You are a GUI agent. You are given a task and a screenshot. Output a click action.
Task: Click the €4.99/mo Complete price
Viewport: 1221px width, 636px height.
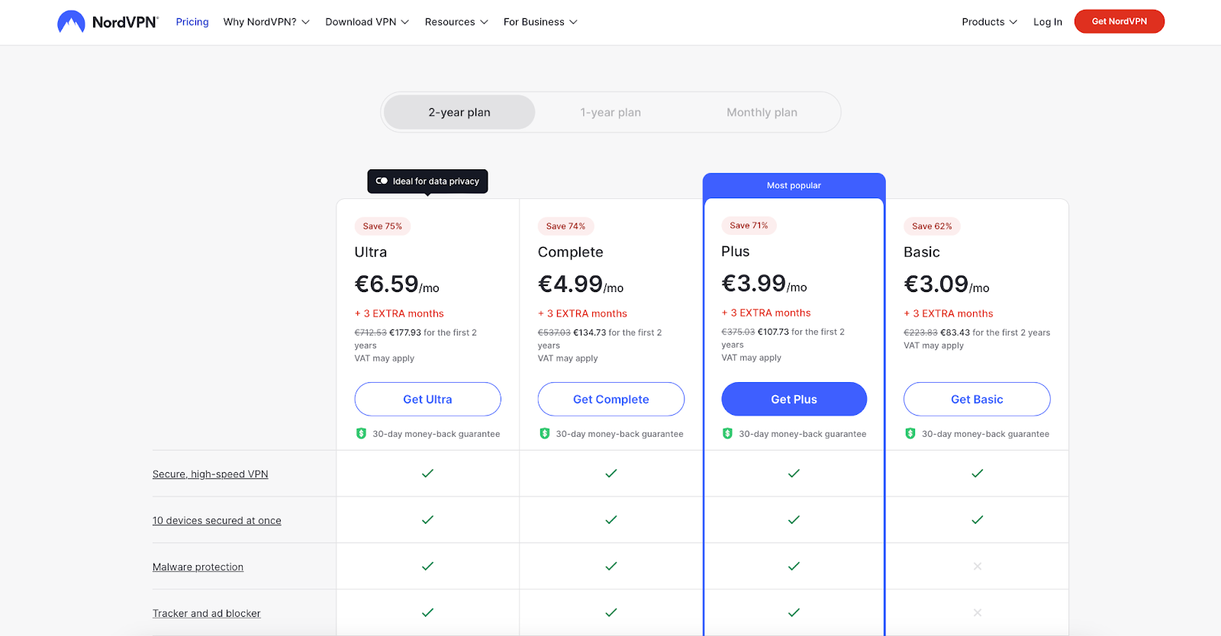pos(581,284)
